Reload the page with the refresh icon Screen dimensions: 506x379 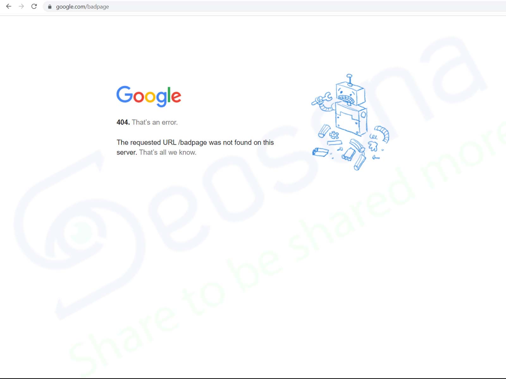pos(34,6)
